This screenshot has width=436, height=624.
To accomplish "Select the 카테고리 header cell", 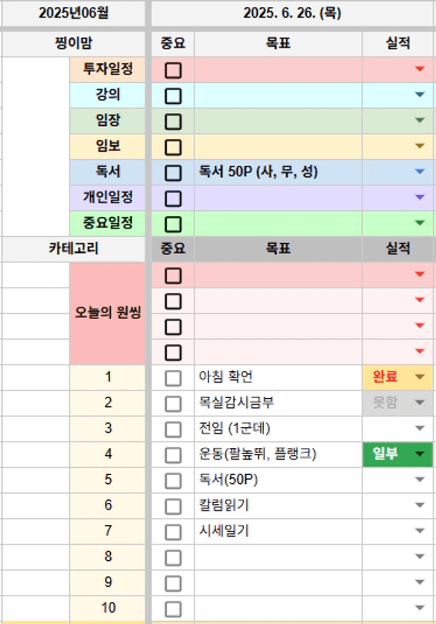I will coord(73,249).
